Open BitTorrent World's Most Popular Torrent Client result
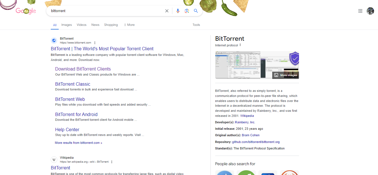The height and width of the screenshot is (175, 378). (102, 49)
